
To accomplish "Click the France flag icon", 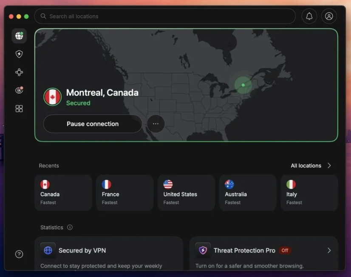I will (x=107, y=184).
